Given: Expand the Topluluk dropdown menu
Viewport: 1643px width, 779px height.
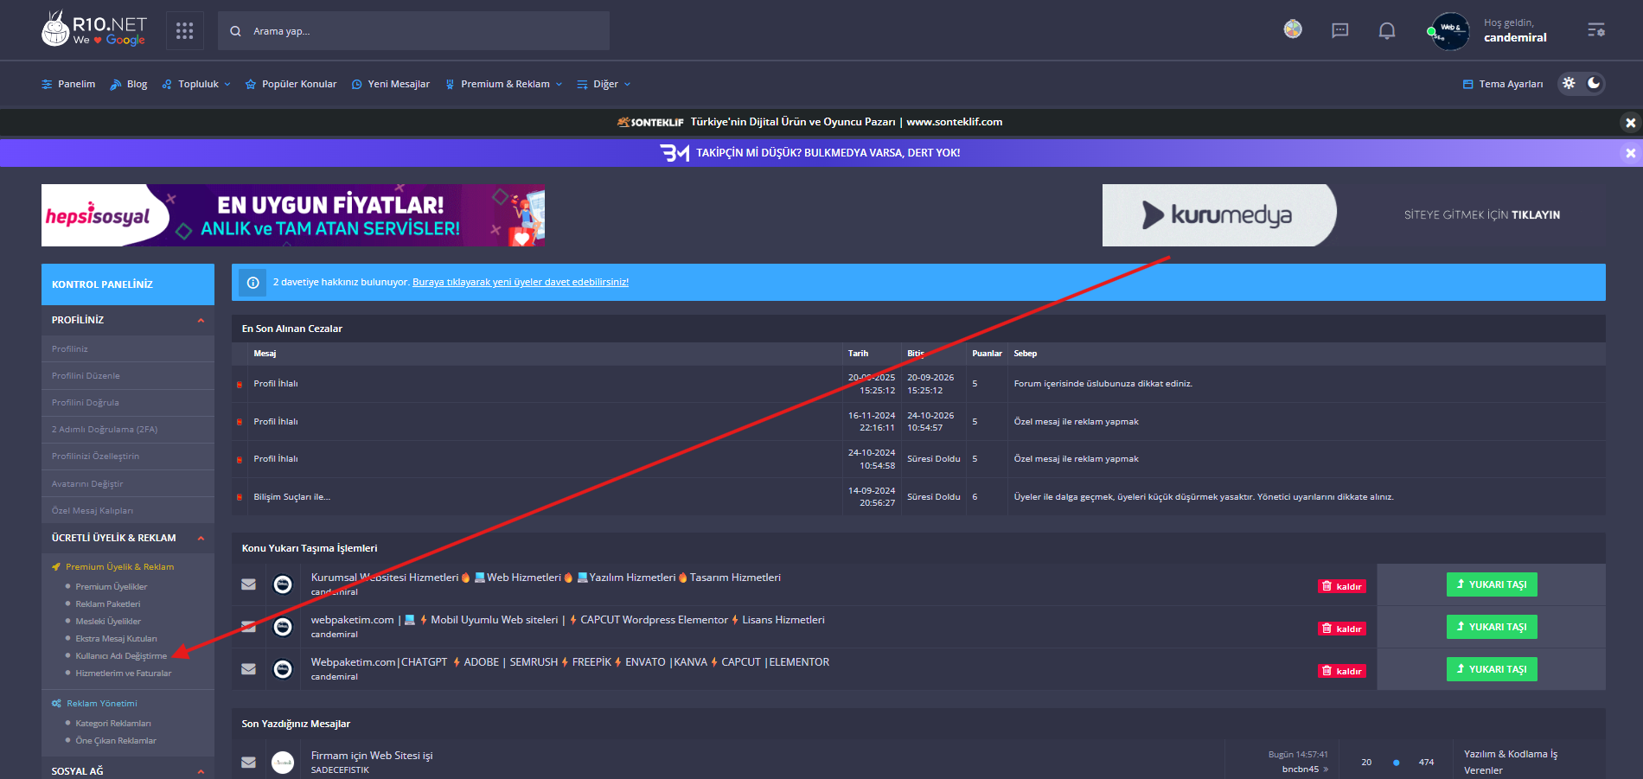Looking at the screenshot, I should pos(196,84).
